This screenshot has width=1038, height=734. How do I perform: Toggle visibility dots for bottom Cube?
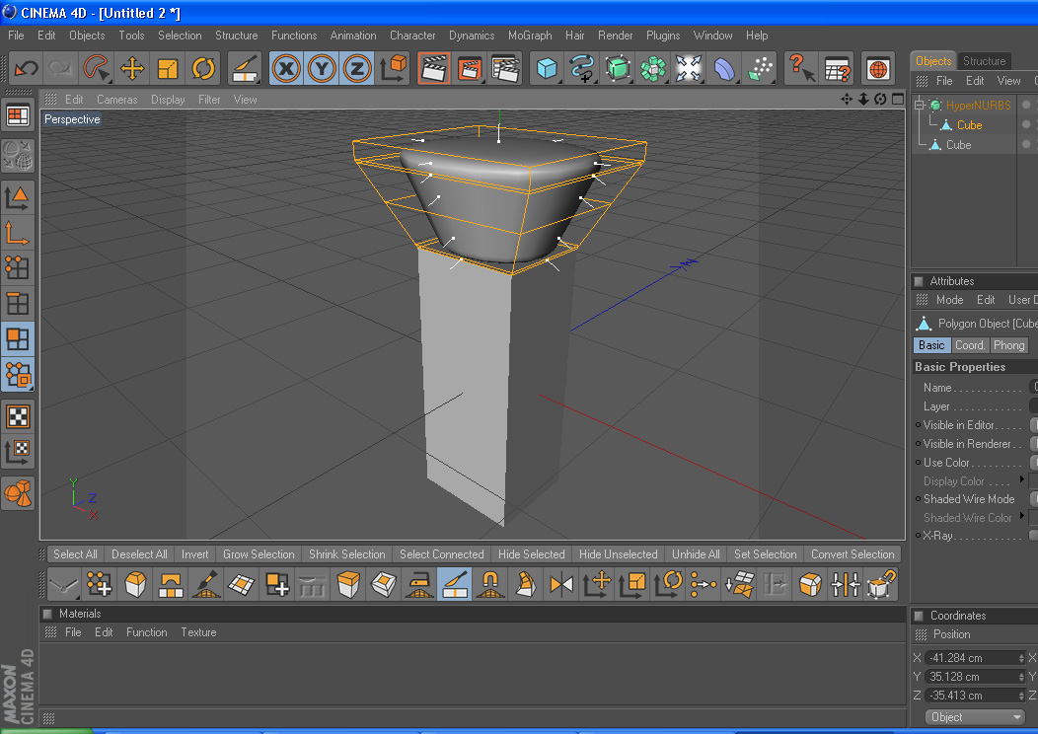(1026, 144)
